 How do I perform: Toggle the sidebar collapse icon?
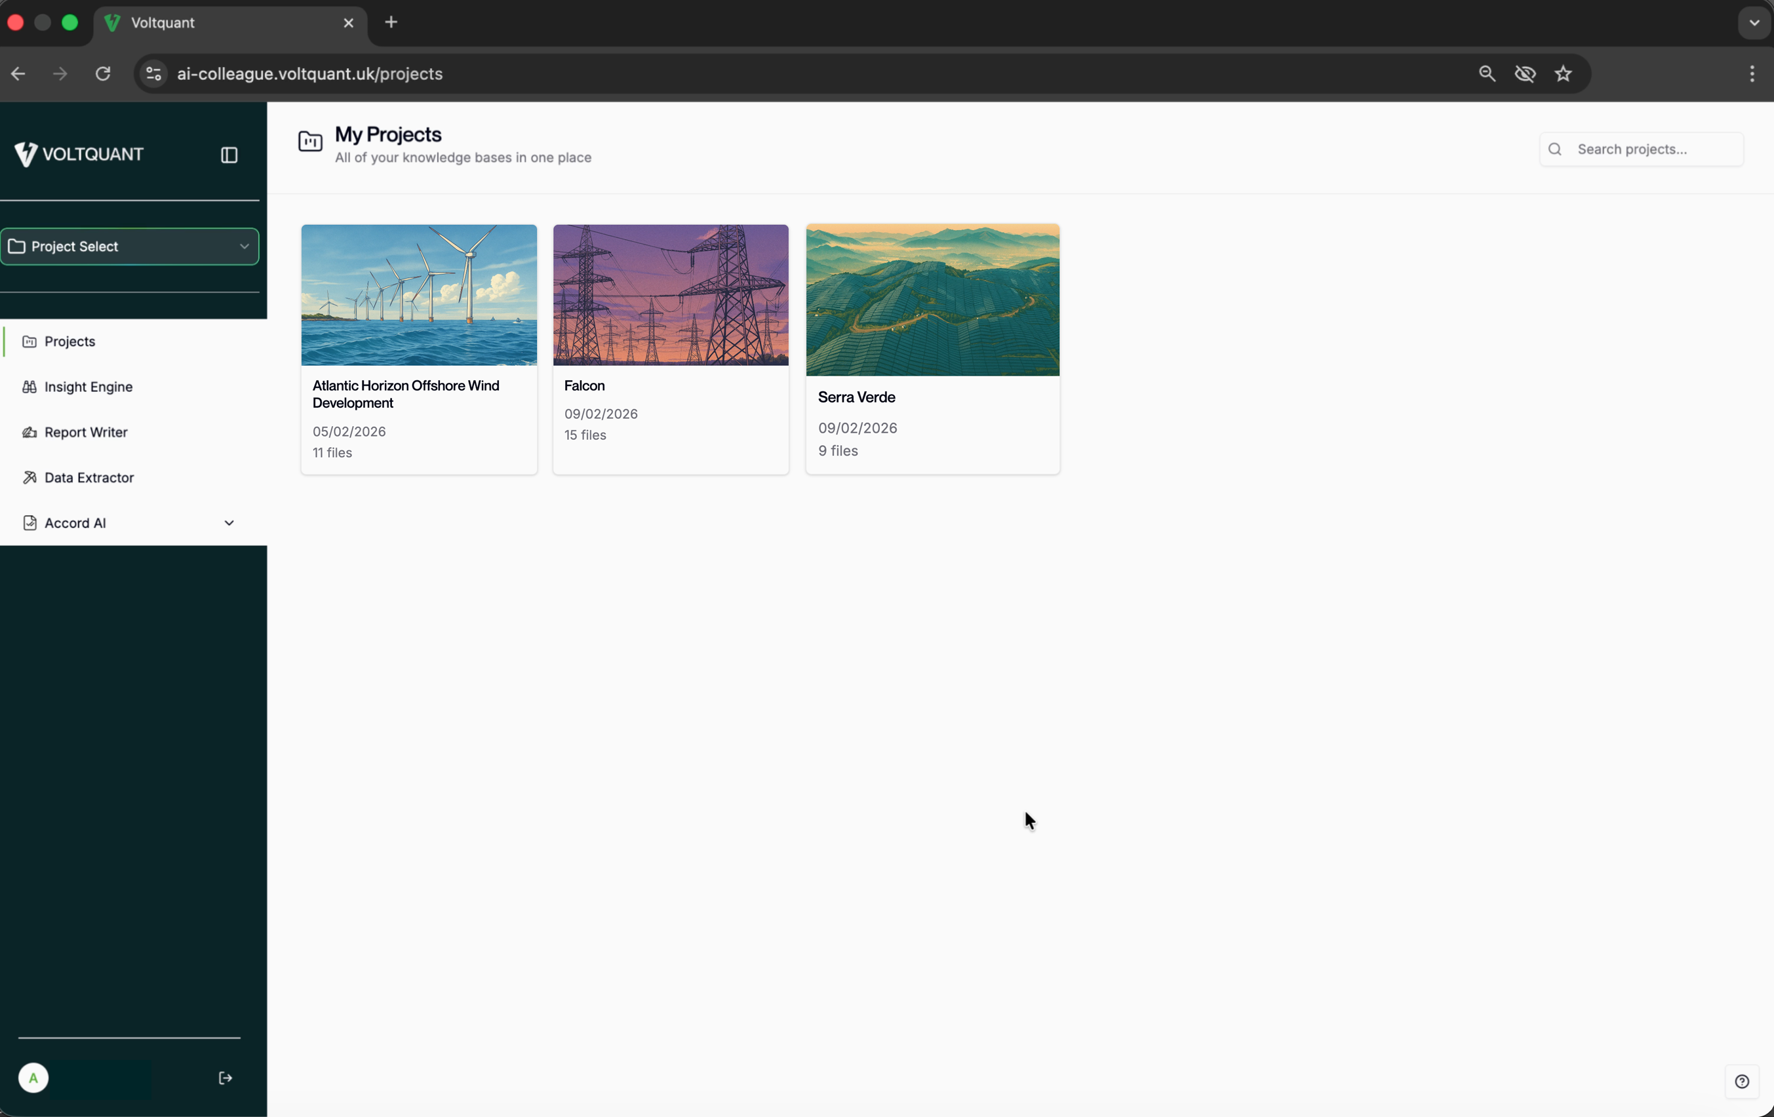click(x=229, y=155)
